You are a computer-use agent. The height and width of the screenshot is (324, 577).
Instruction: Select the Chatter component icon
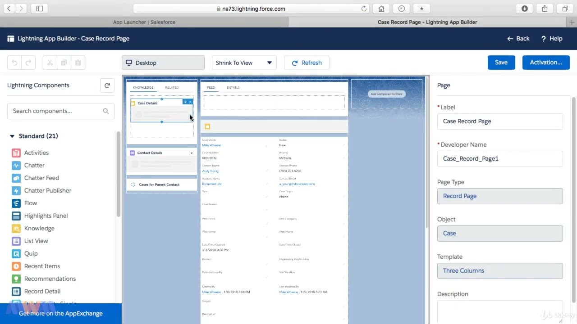(16, 166)
